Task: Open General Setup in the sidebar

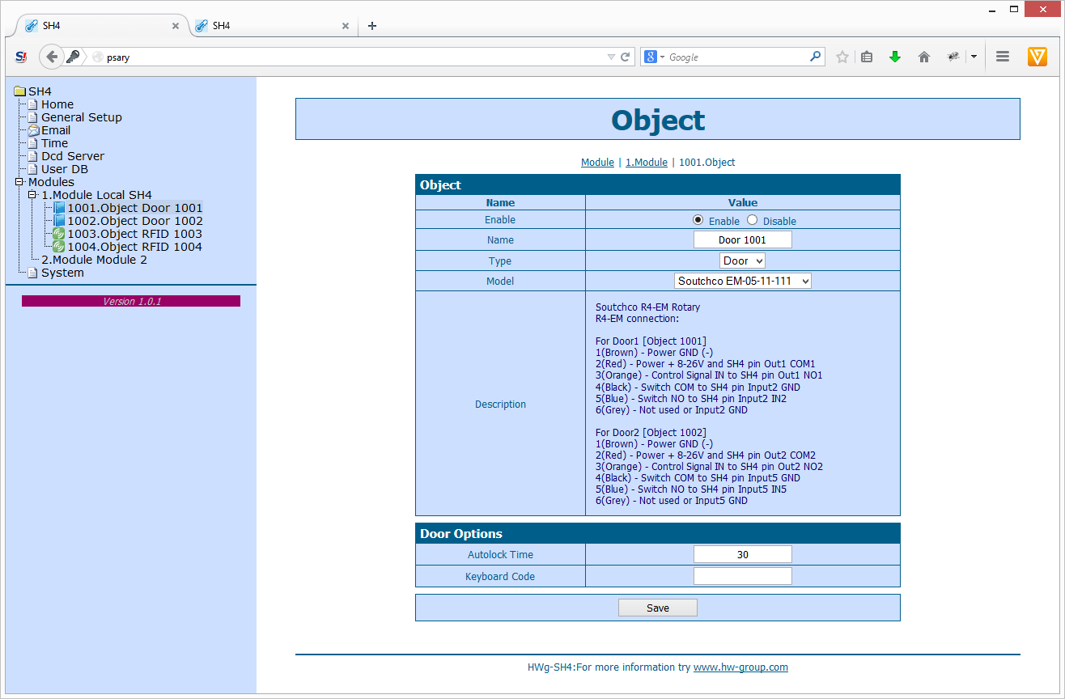Action: [82, 117]
